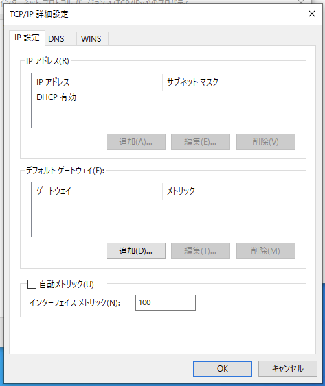Confirm settings with the OK button
325x386 pixels.
coord(223,369)
